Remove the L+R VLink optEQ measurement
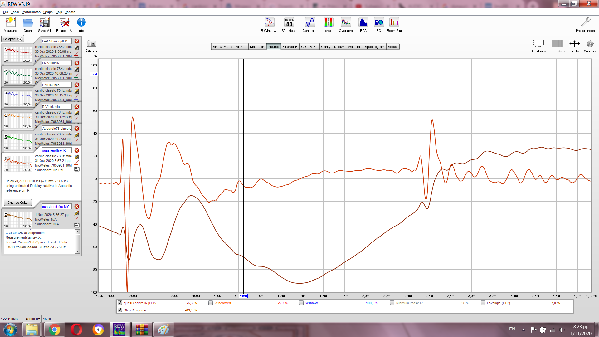Image resolution: width=599 pixels, height=337 pixels. pos(77,41)
